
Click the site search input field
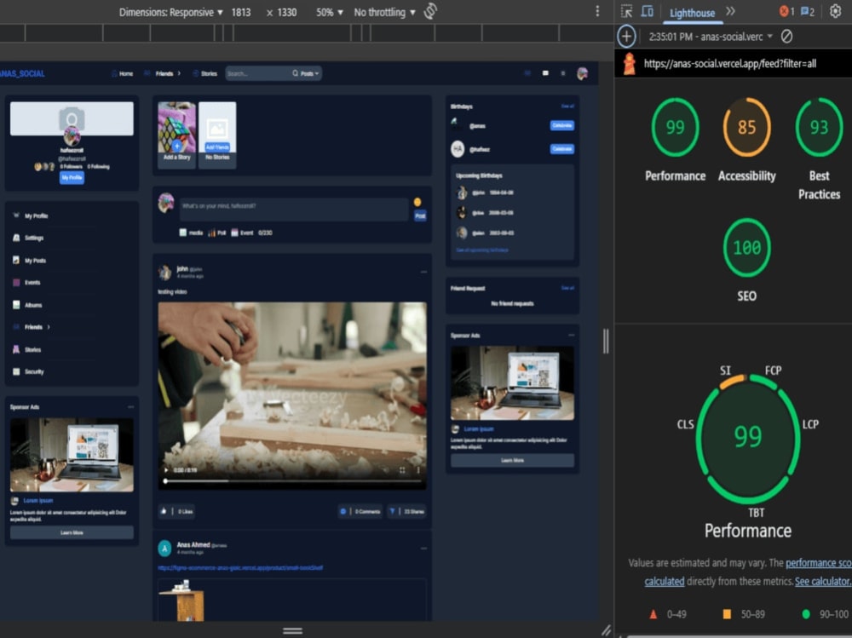click(258, 73)
